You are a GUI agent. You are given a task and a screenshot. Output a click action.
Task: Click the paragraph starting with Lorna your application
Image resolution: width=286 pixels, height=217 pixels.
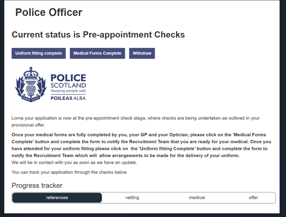click(136, 121)
